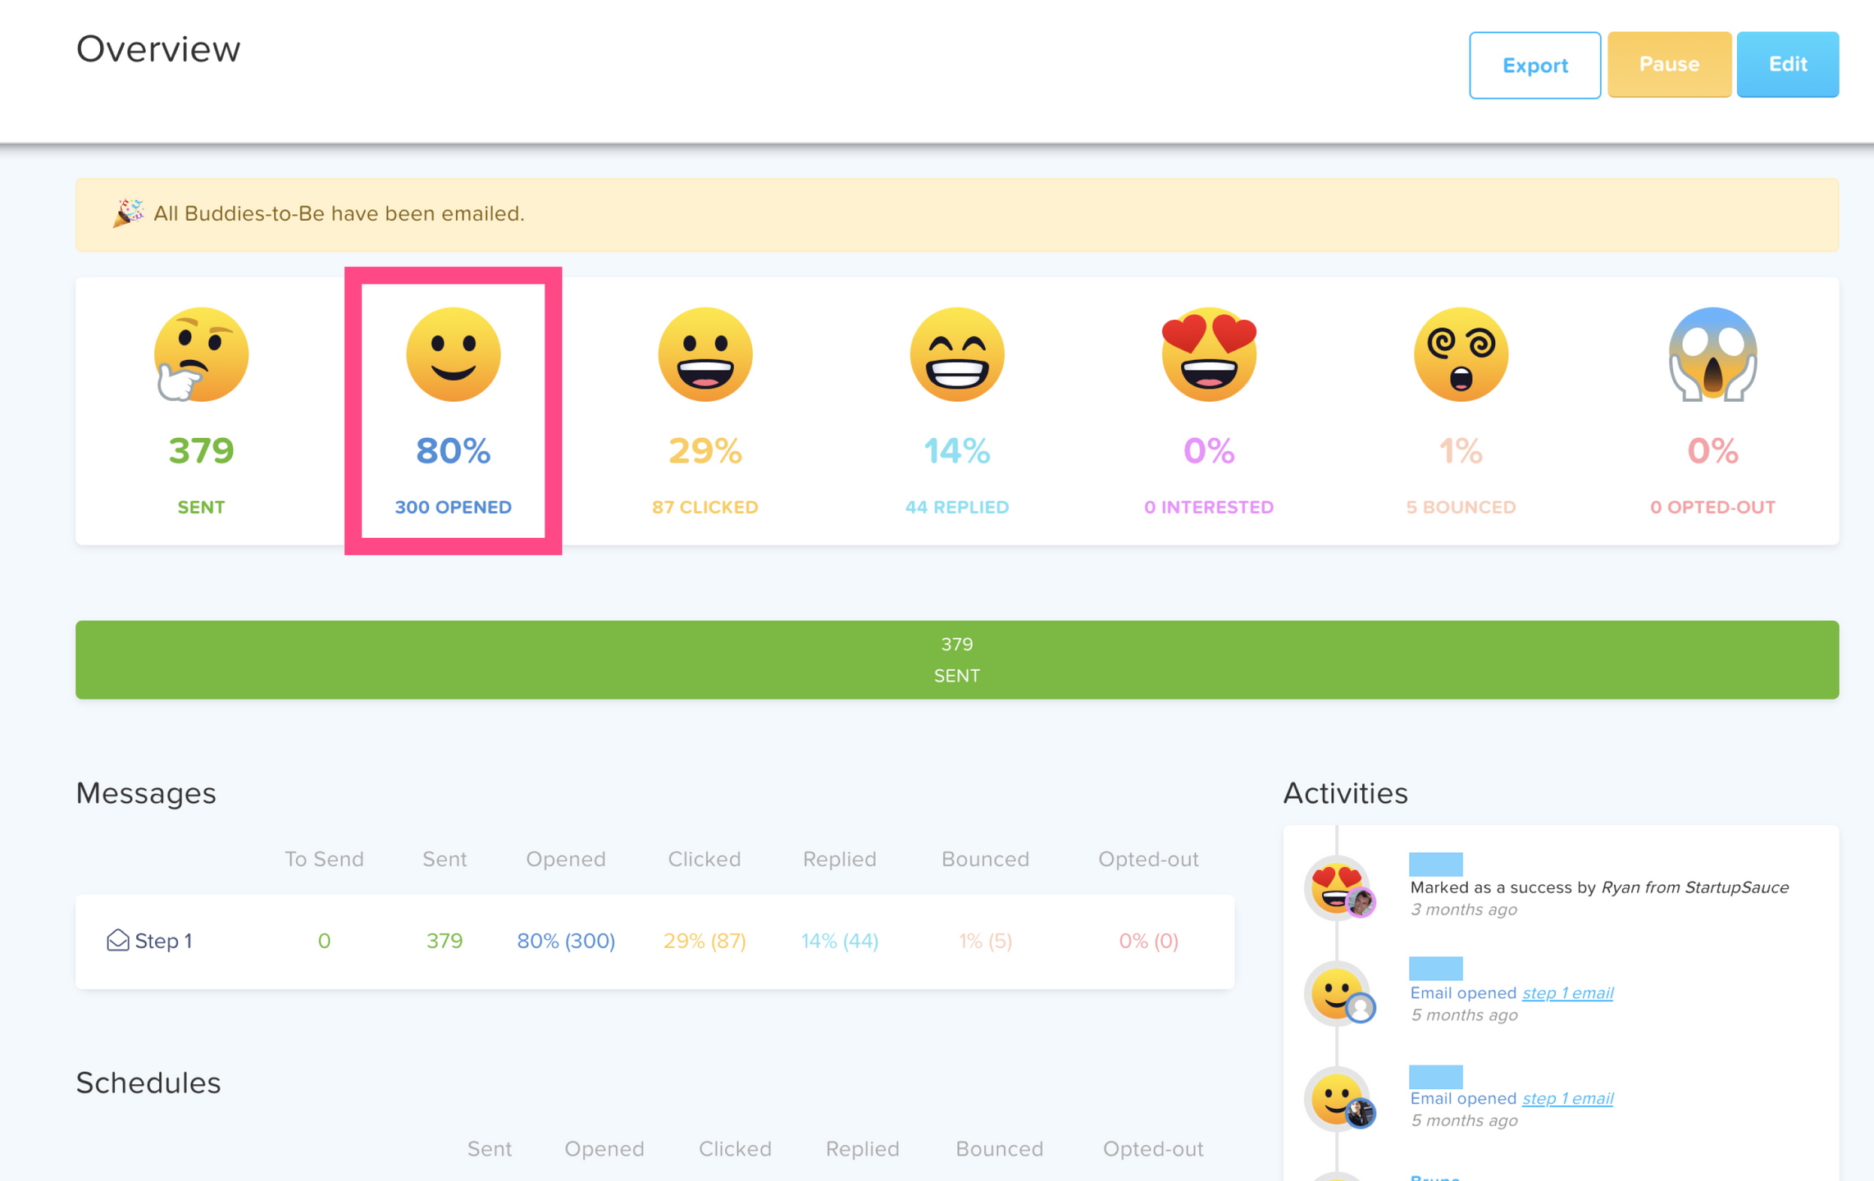Open first step 1 email link
The image size is (1874, 1181).
[1567, 992]
